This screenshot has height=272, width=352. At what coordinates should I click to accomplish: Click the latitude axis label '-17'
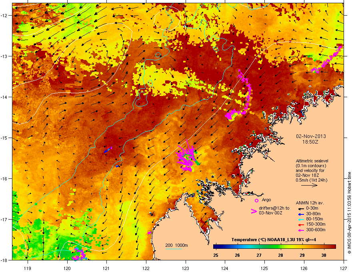tap(4, 220)
